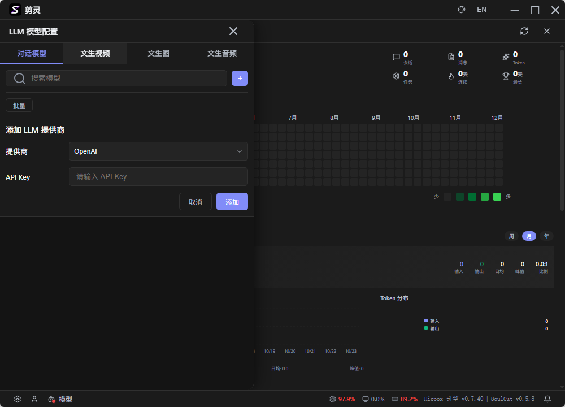Add a new model with the plus button
The width and height of the screenshot is (565, 407).
[240, 78]
